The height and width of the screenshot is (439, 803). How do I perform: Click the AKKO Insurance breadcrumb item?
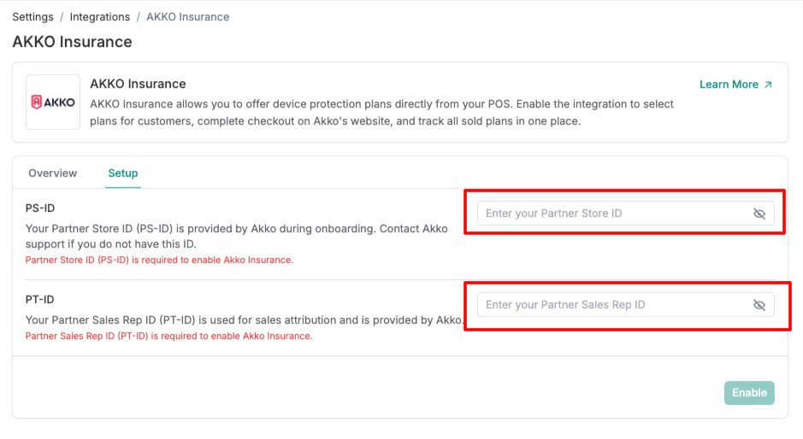[x=187, y=17]
